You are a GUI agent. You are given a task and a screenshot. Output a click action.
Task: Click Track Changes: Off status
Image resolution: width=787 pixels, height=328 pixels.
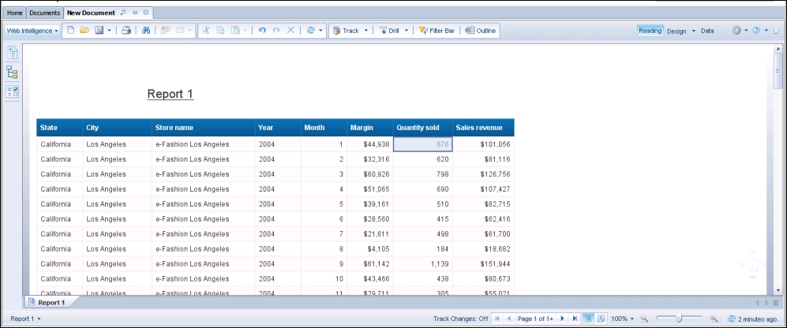point(460,319)
